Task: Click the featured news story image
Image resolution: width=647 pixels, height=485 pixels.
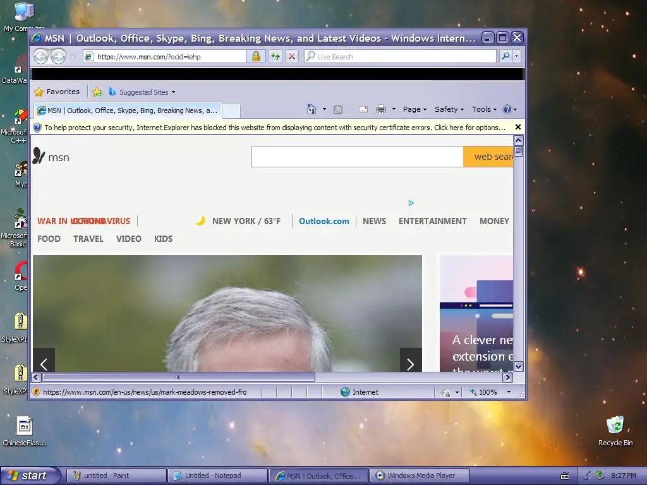Action: (227, 313)
